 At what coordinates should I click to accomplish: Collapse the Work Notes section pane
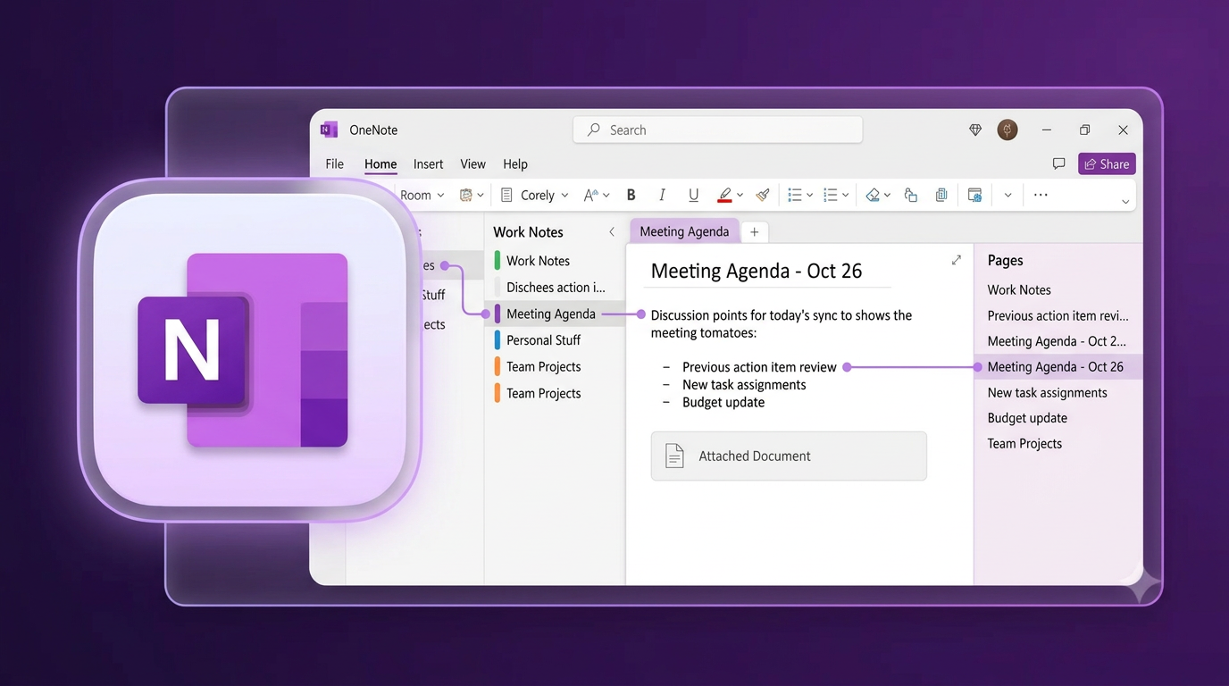[612, 231]
